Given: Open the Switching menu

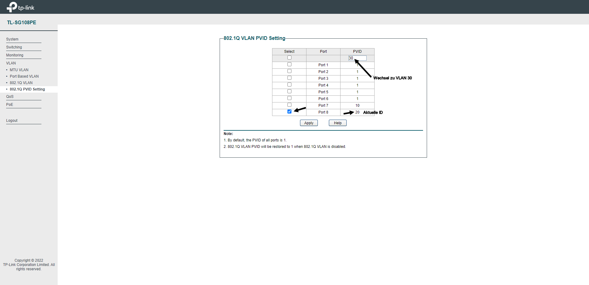Looking at the screenshot, I should point(14,47).
